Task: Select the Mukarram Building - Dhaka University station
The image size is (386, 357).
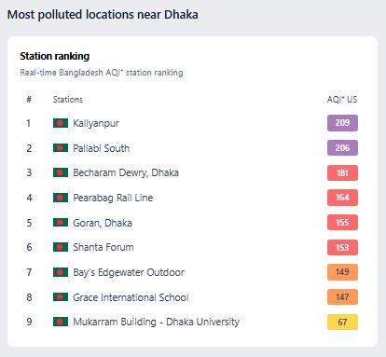Action: pos(157,322)
